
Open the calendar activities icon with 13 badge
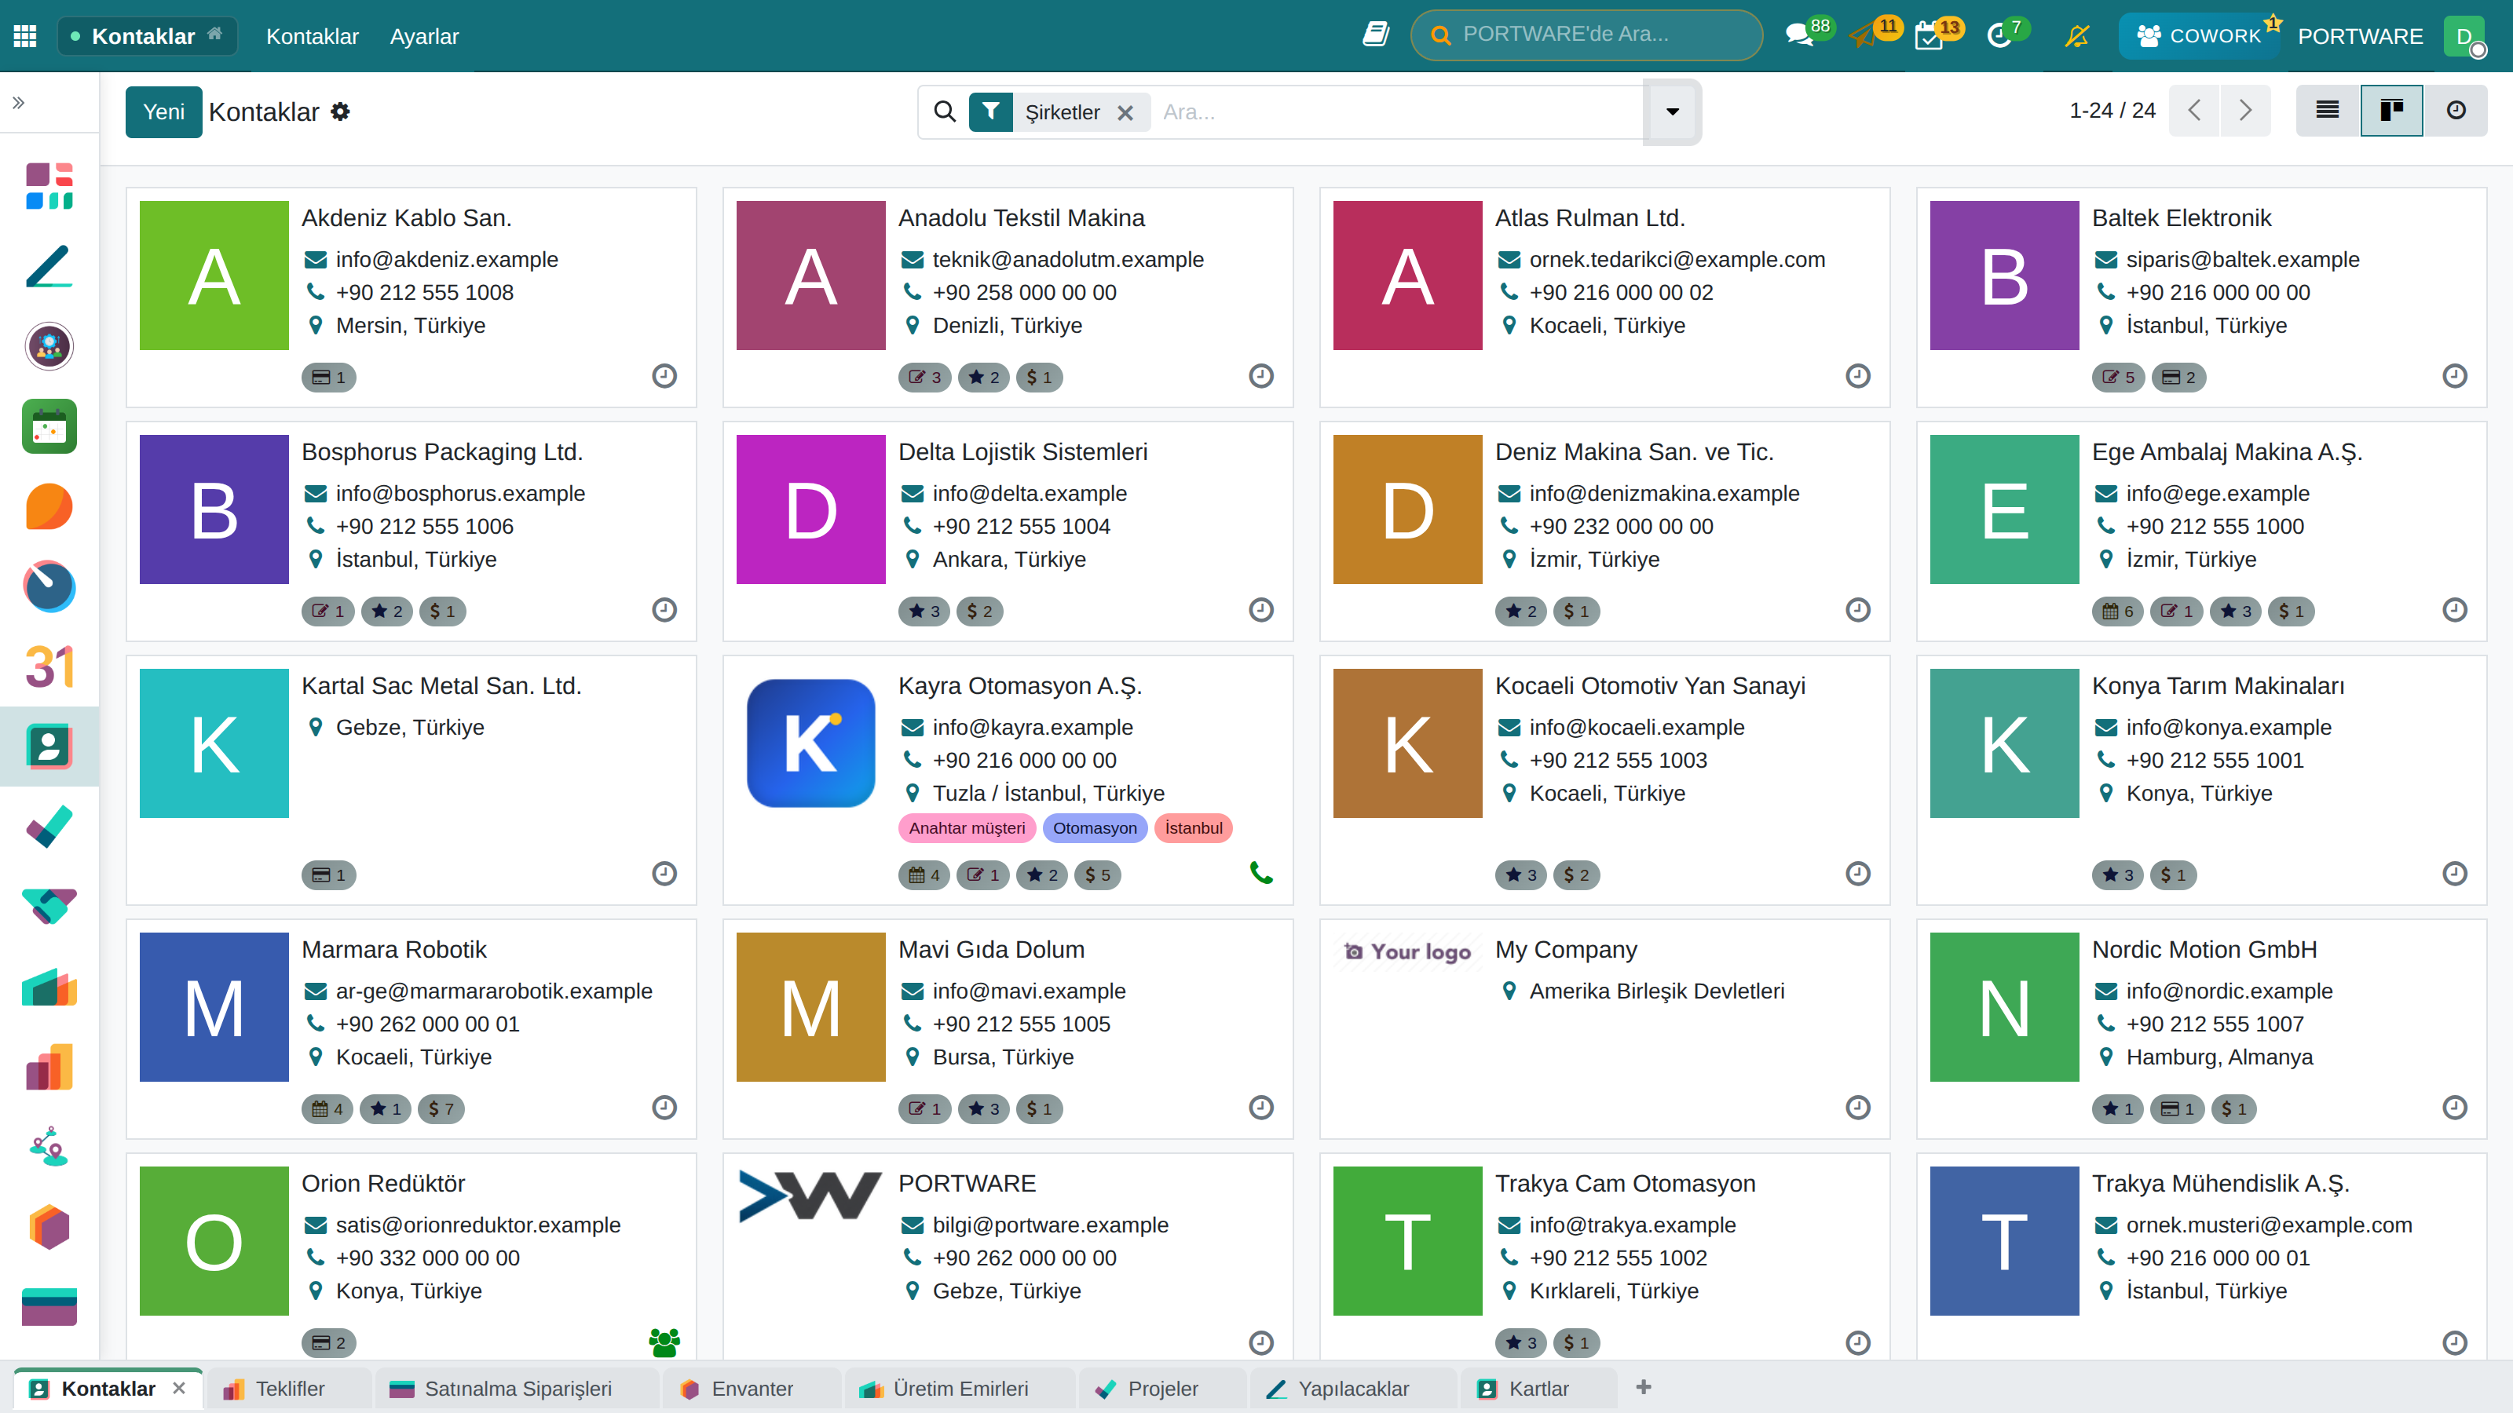coord(1929,36)
